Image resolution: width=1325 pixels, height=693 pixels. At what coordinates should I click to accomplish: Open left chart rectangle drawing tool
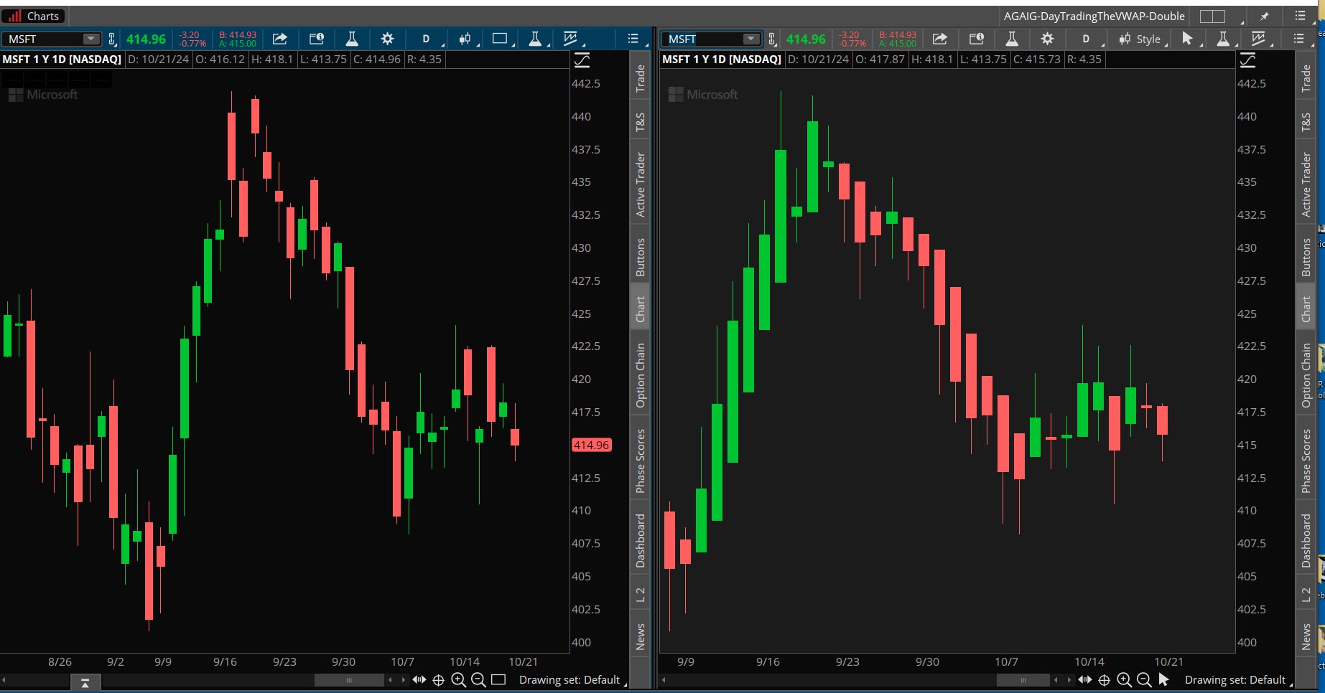coord(501,39)
